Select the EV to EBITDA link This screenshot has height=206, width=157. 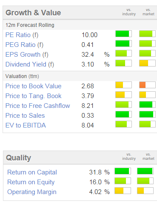tap(26, 125)
